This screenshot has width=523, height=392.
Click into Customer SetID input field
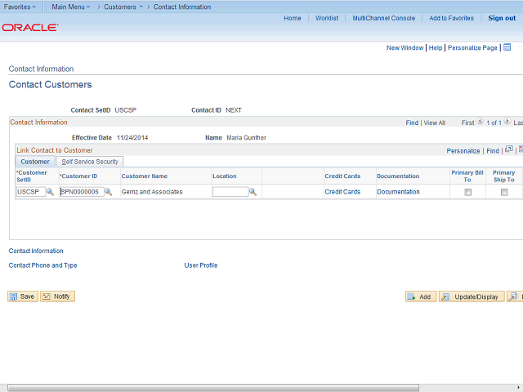tap(31, 192)
